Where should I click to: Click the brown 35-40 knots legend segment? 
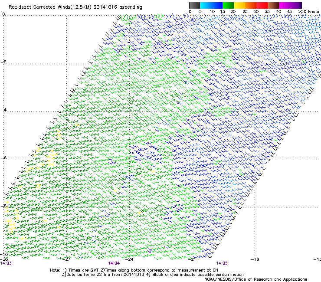coord(273,5)
